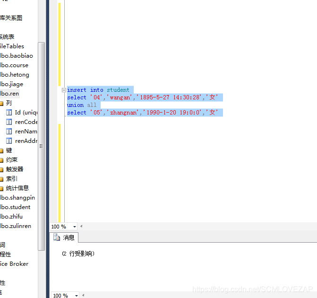Select the Id (uniq... column label
Screen dimensions: 317x298
(26, 113)
